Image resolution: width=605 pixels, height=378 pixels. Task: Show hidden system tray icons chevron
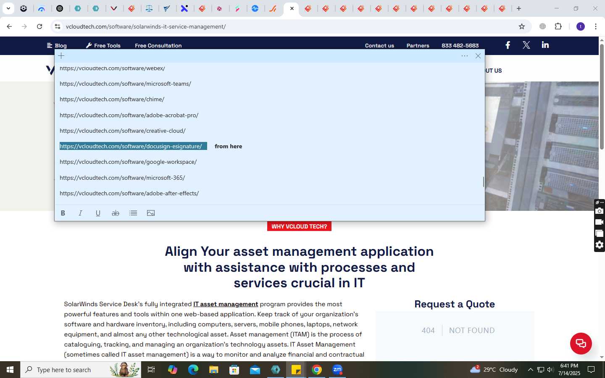pyautogui.click(x=530, y=370)
